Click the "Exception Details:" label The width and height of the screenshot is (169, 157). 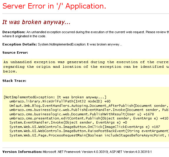(x=20, y=44)
